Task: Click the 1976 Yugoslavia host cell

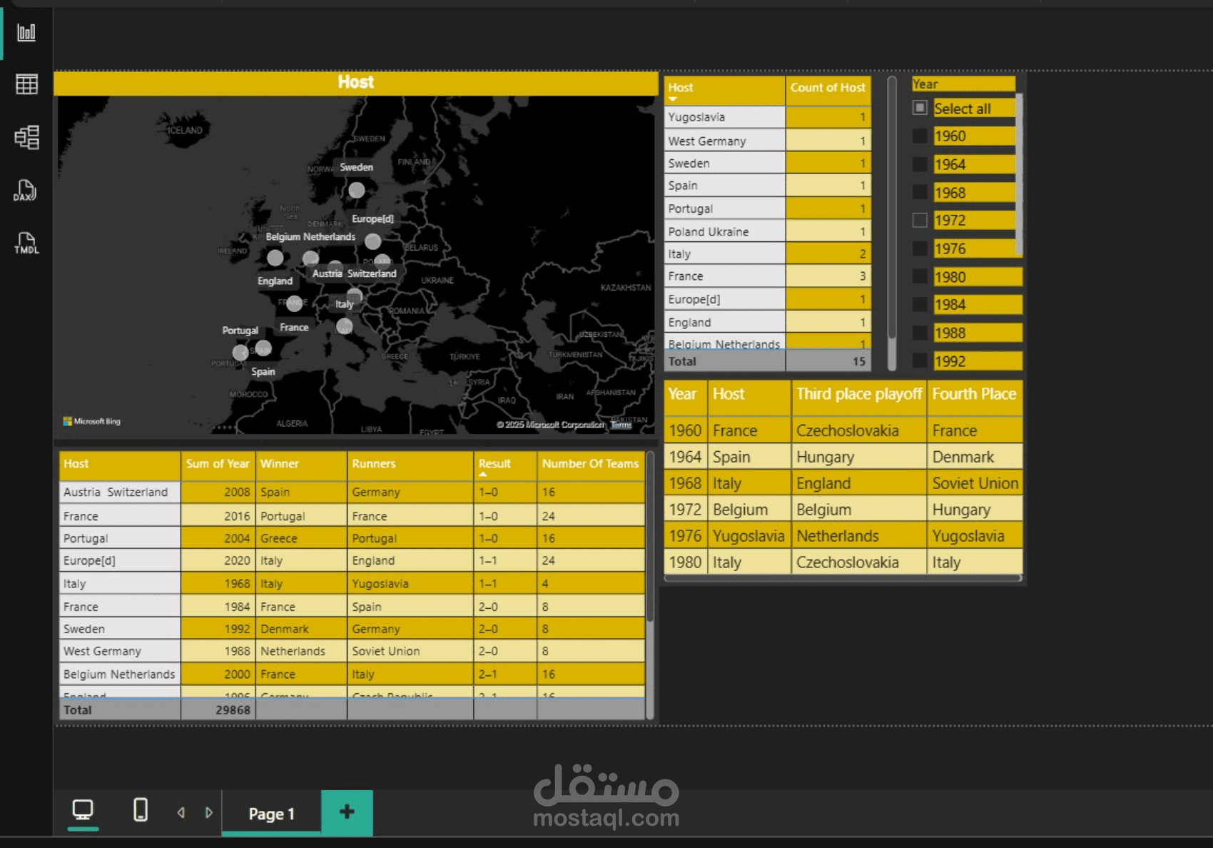Action: point(749,536)
